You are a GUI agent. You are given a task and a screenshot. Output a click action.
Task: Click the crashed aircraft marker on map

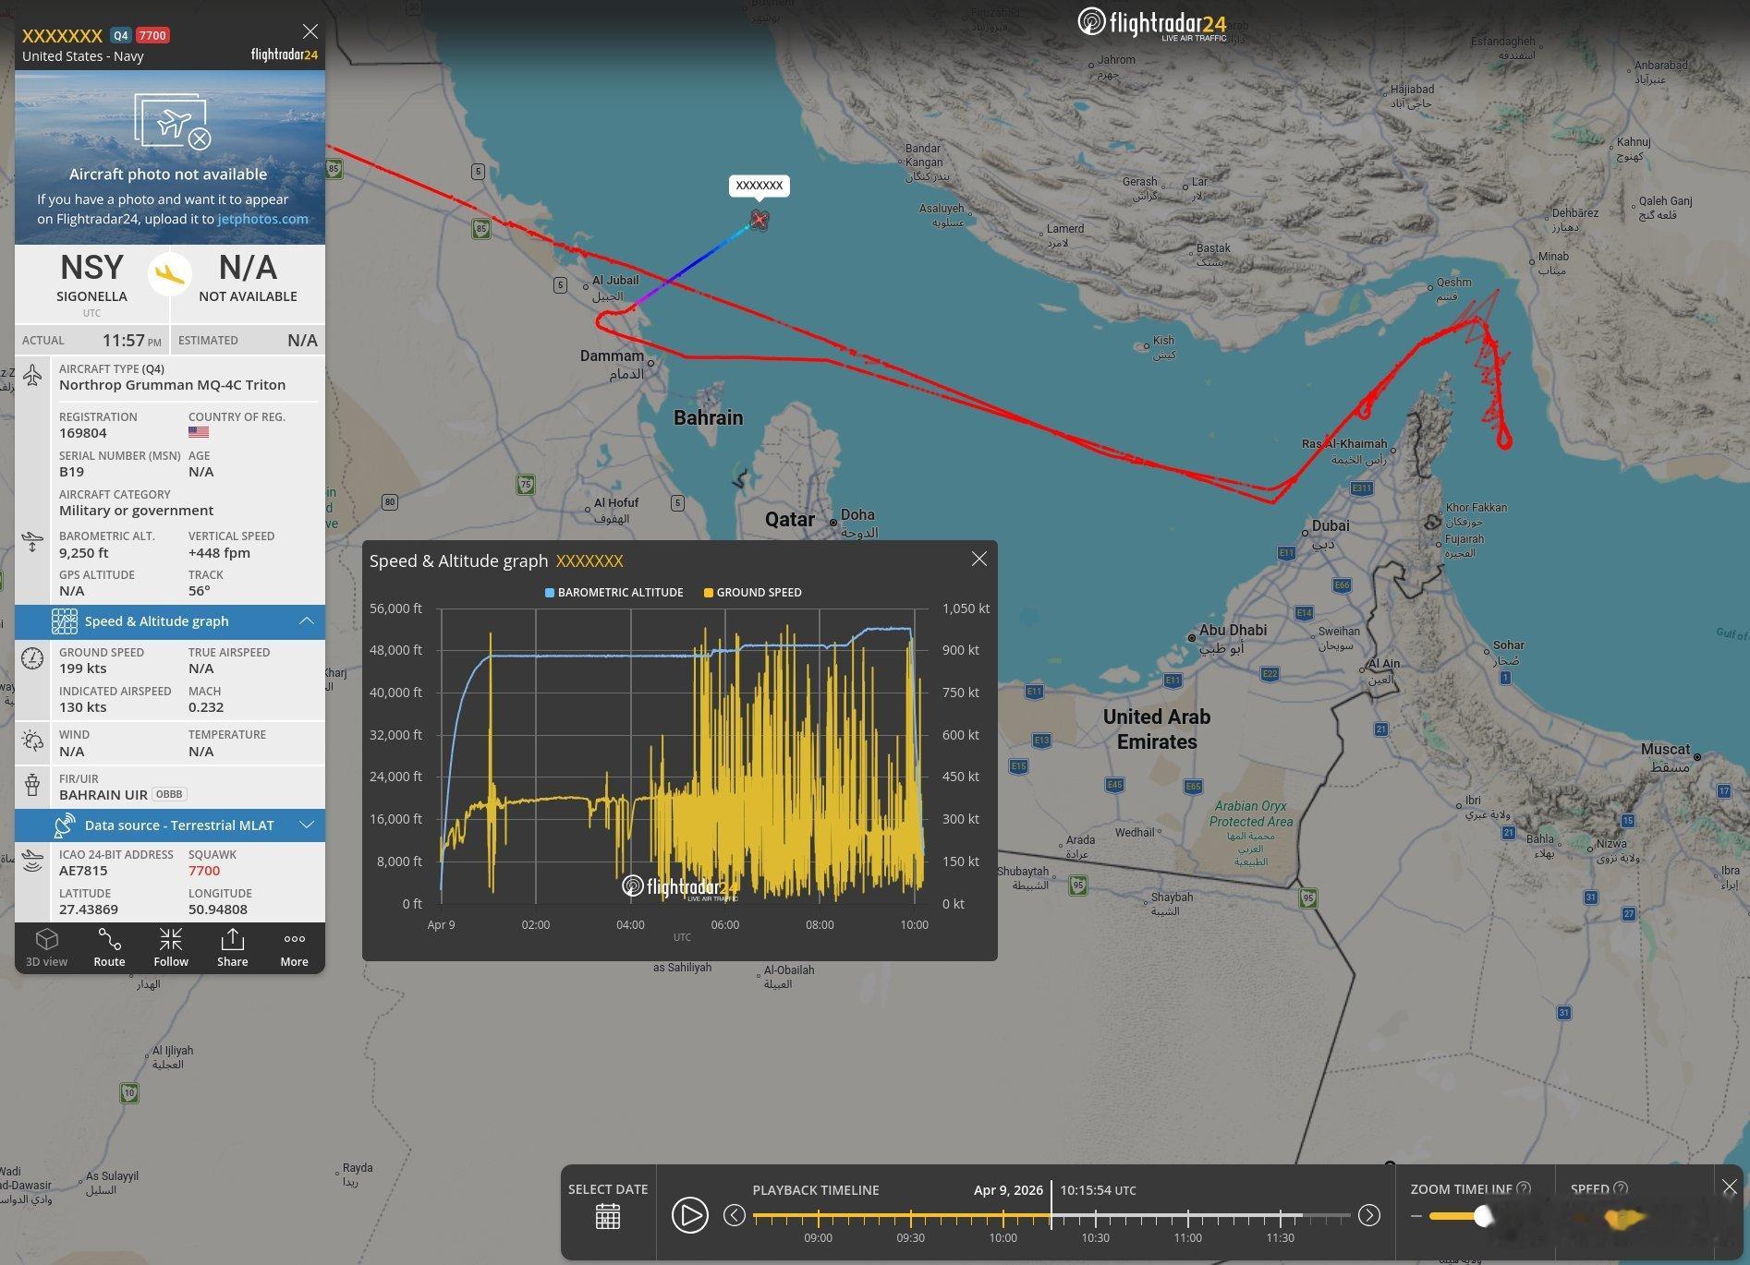759,219
